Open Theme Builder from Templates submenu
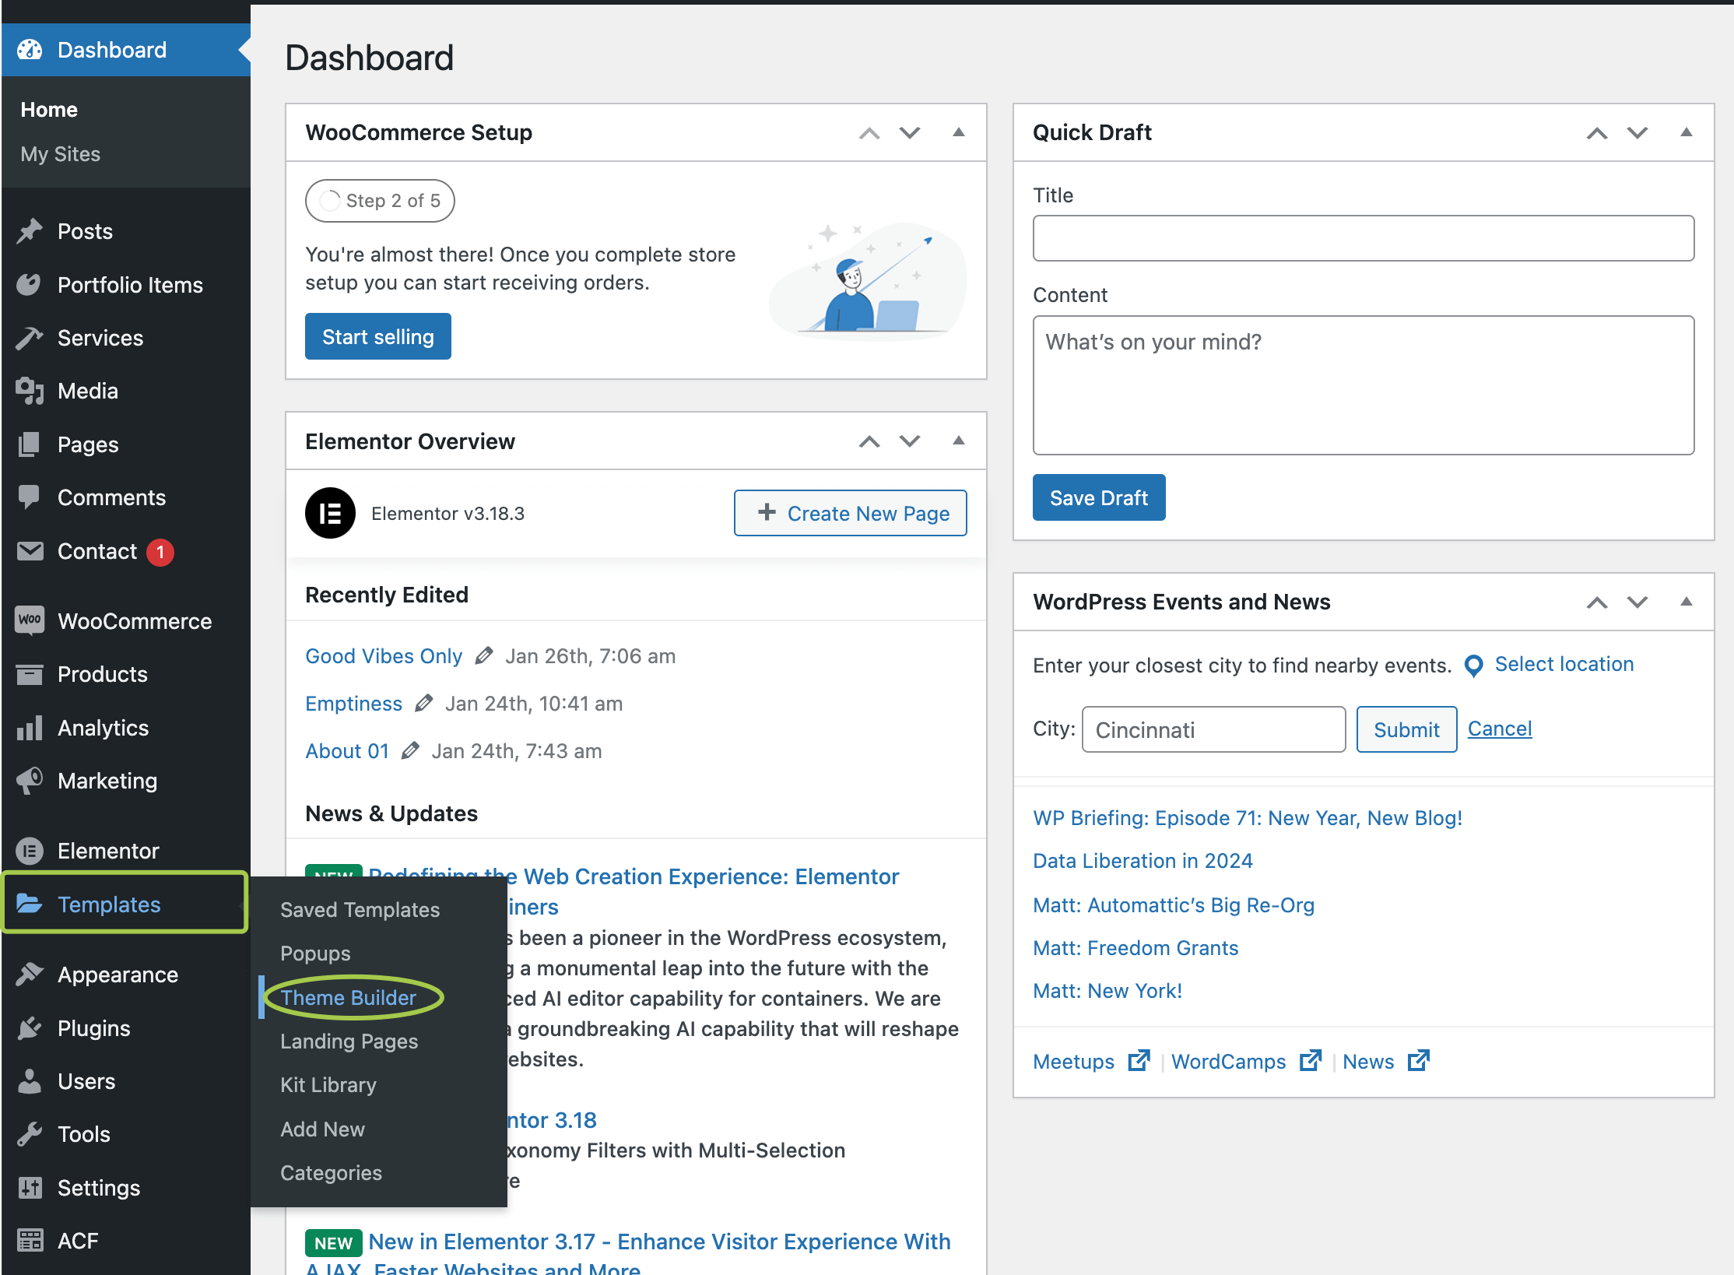 point(348,998)
